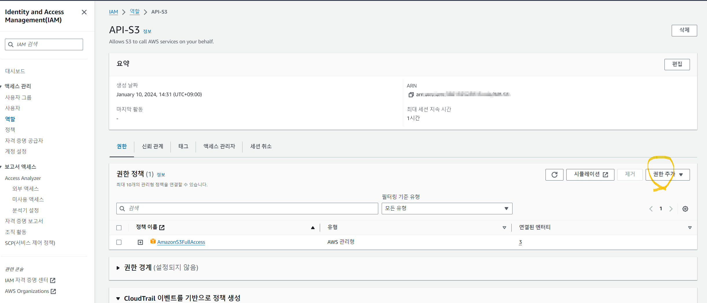Open 대시보드 in sidebar
This screenshot has width=707, height=303.
pyautogui.click(x=15, y=71)
